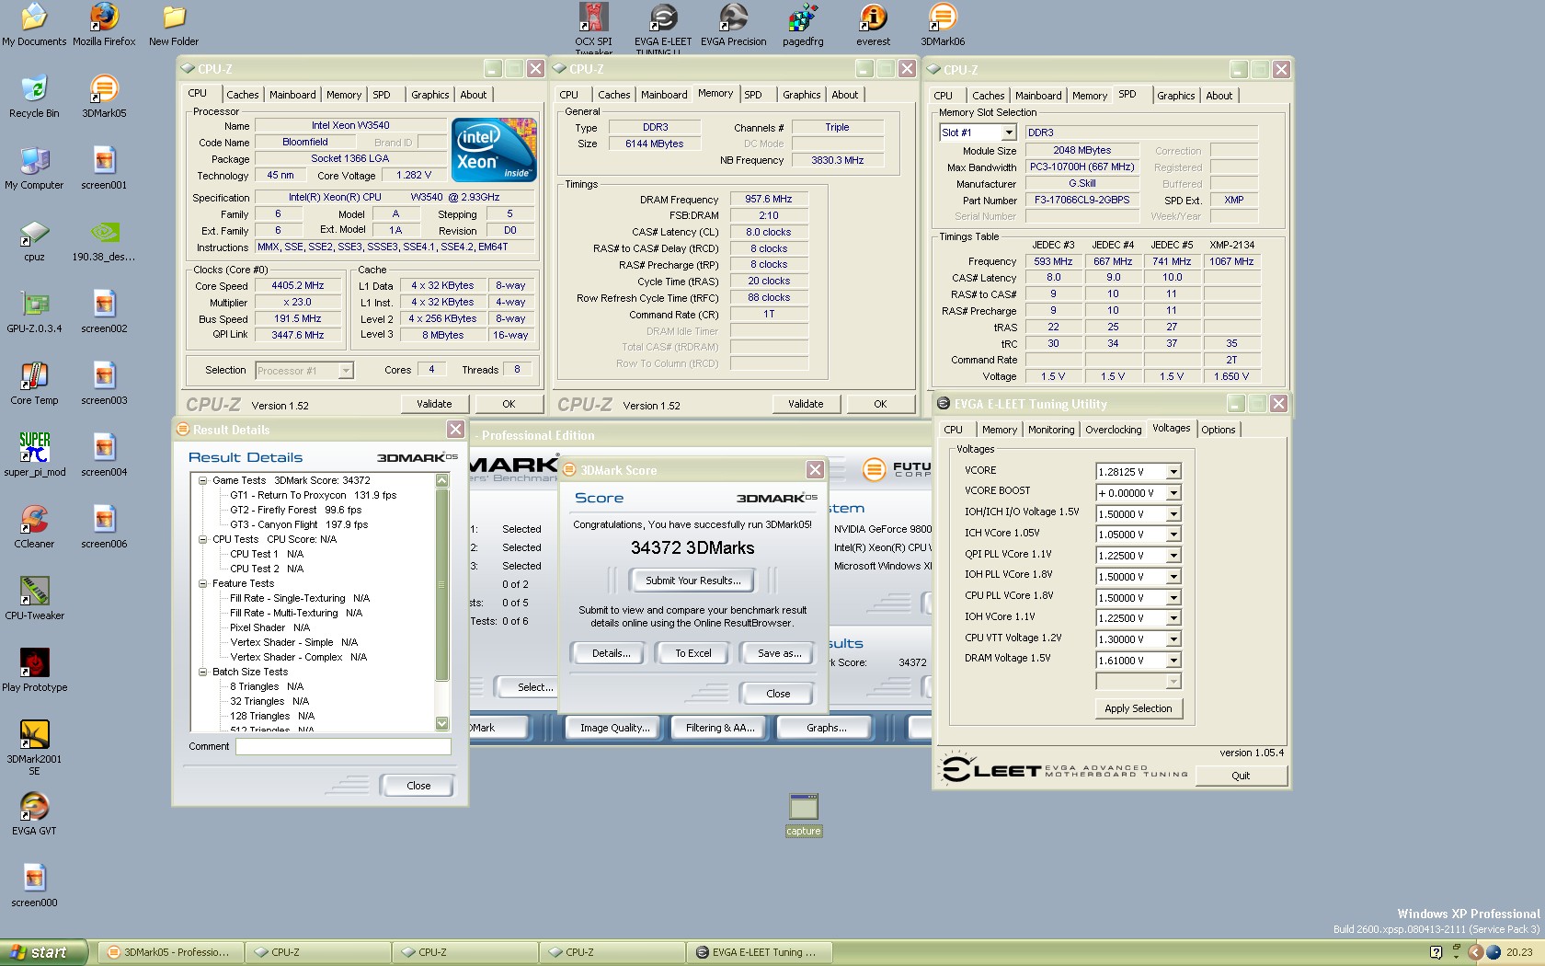Image resolution: width=1545 pixels, height=966 pixels.
Task: Open the New Folder desktop icon
Action: click(174, 25)
